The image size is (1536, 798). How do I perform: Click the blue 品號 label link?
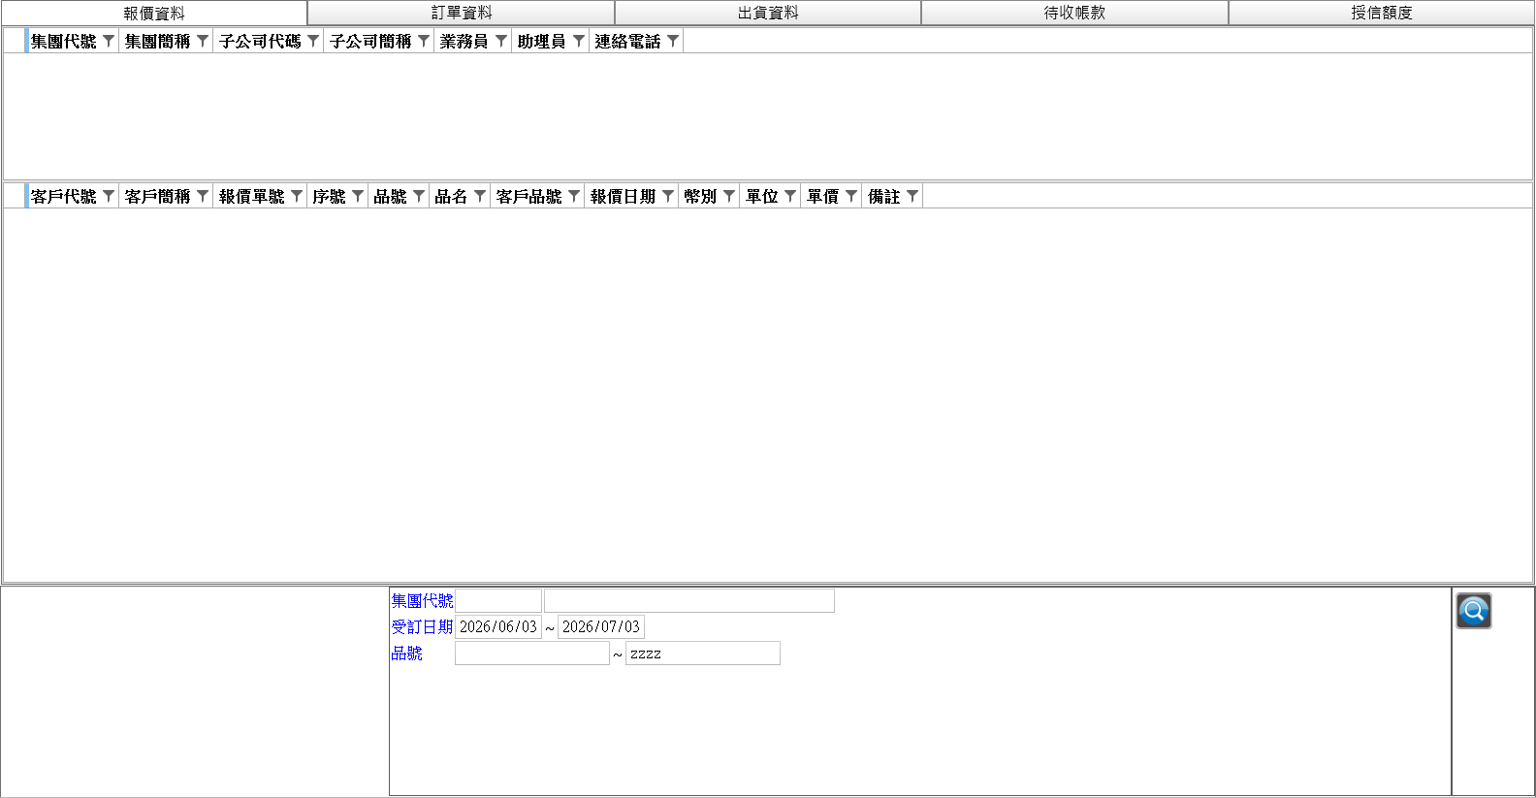[406, 654]
